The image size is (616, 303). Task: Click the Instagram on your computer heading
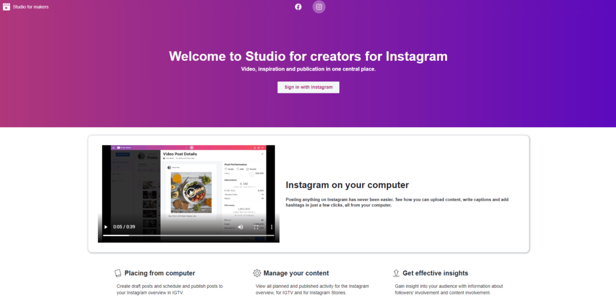tap(347, 185)
